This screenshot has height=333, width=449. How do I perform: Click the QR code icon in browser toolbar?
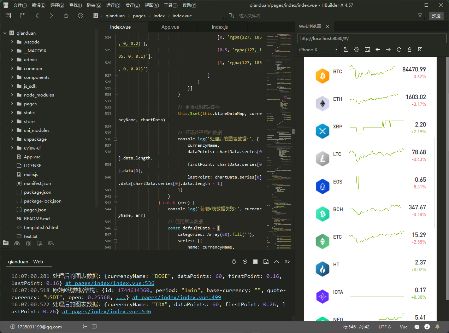(420, 49)
